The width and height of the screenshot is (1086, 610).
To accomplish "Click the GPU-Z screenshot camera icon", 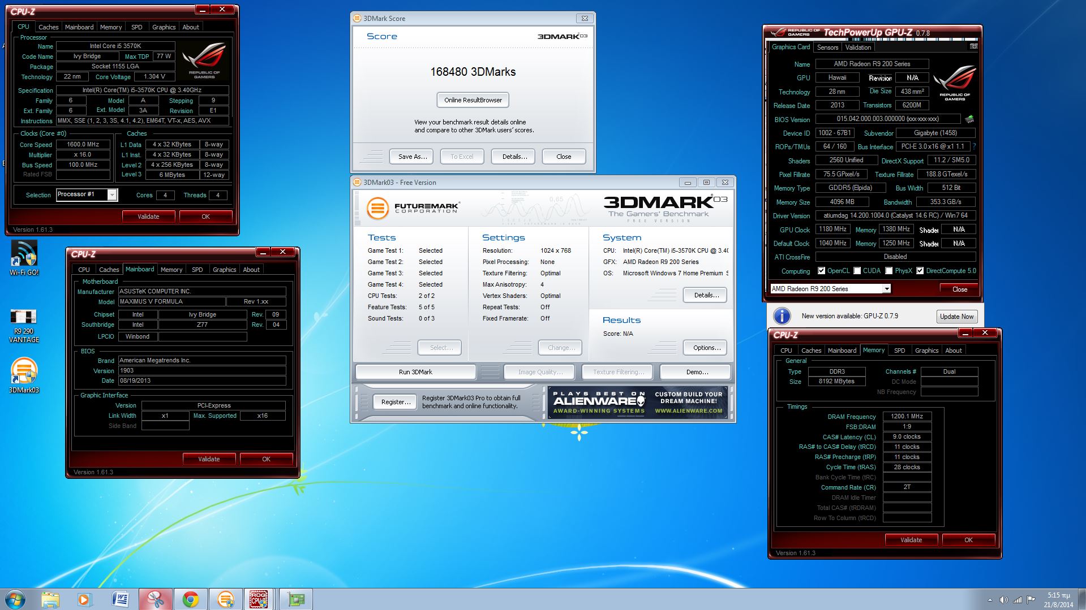I will pyautogui.click(x=973, y=46).
